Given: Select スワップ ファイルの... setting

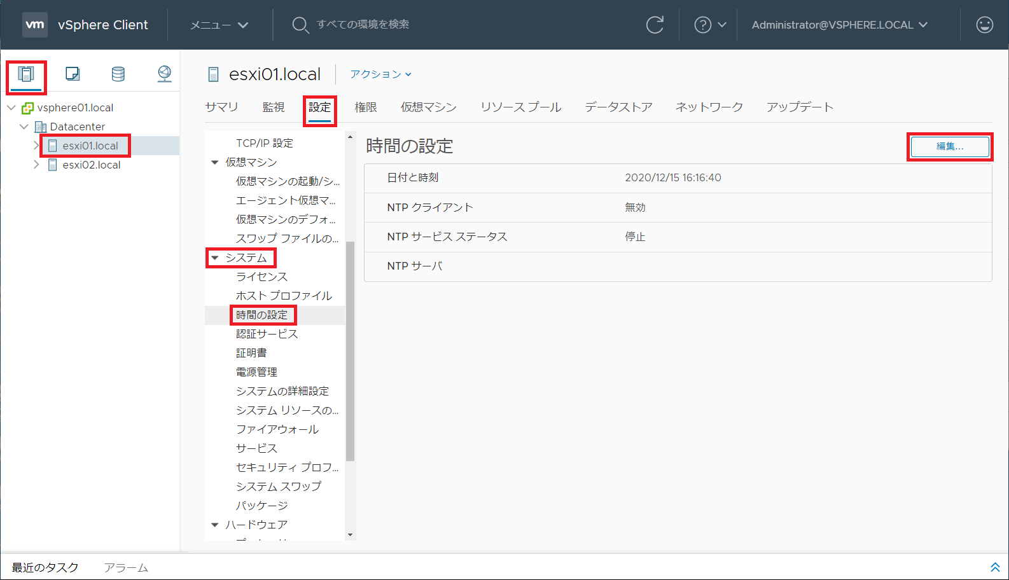Looking at the screenshot, I should [x=287, y=238].
